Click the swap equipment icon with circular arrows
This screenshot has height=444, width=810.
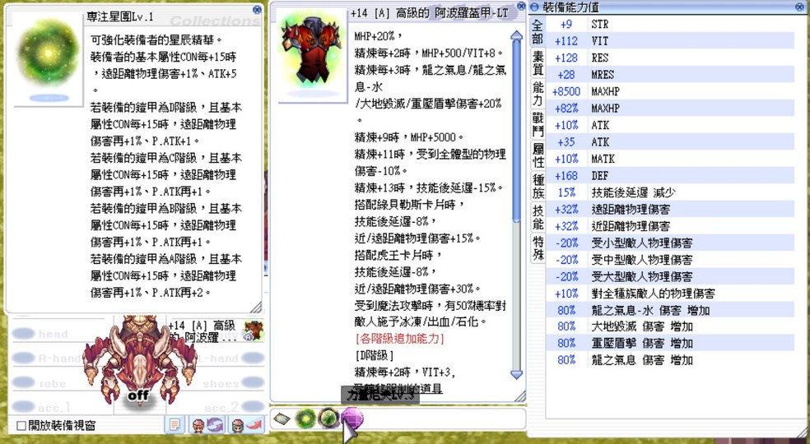pyautogui.click(x=207, y=424)
